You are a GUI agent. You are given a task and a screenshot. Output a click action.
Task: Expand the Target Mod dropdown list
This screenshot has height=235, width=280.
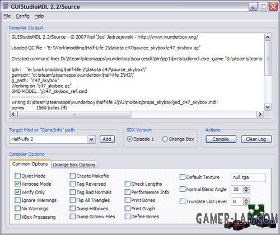coord(91,139)
